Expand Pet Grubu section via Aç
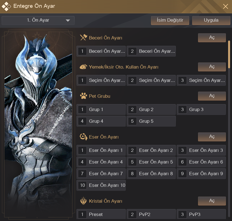 (212, 96)
